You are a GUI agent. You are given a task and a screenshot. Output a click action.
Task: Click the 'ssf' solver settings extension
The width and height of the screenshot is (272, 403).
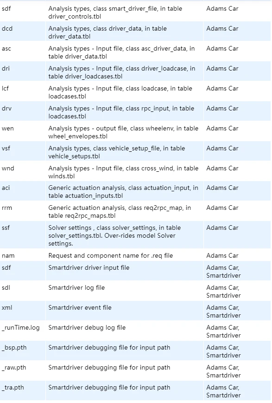[x=6, y=227]
